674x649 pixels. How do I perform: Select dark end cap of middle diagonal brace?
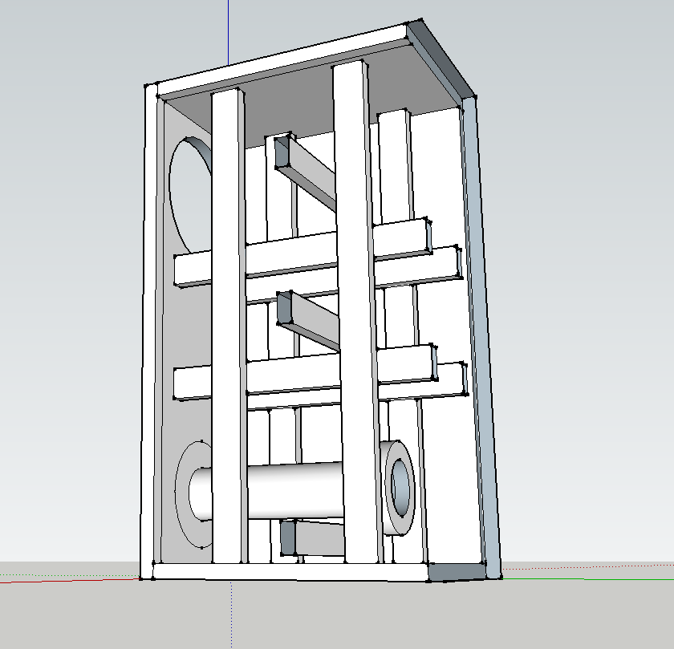click(x=284, y=308)
